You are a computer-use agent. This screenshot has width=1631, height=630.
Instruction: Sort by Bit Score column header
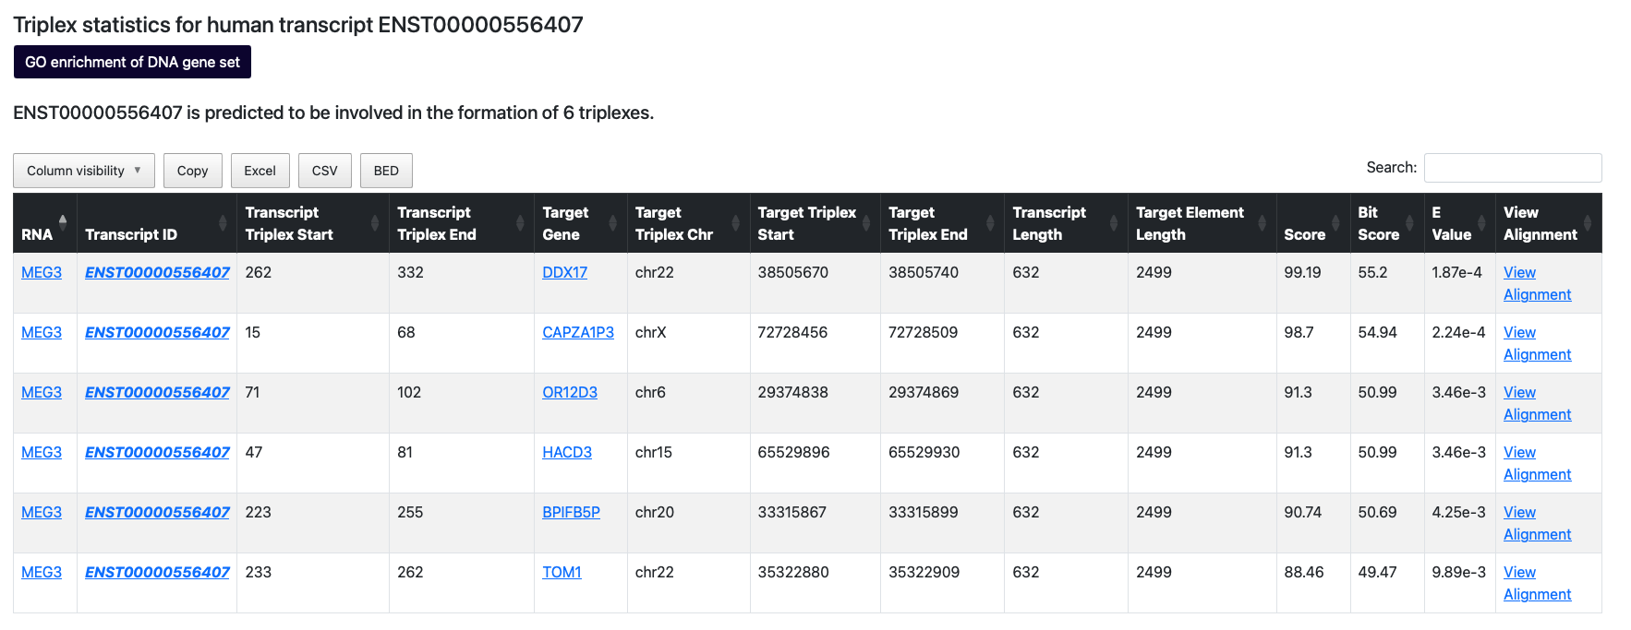click(x=1388, y=223)
